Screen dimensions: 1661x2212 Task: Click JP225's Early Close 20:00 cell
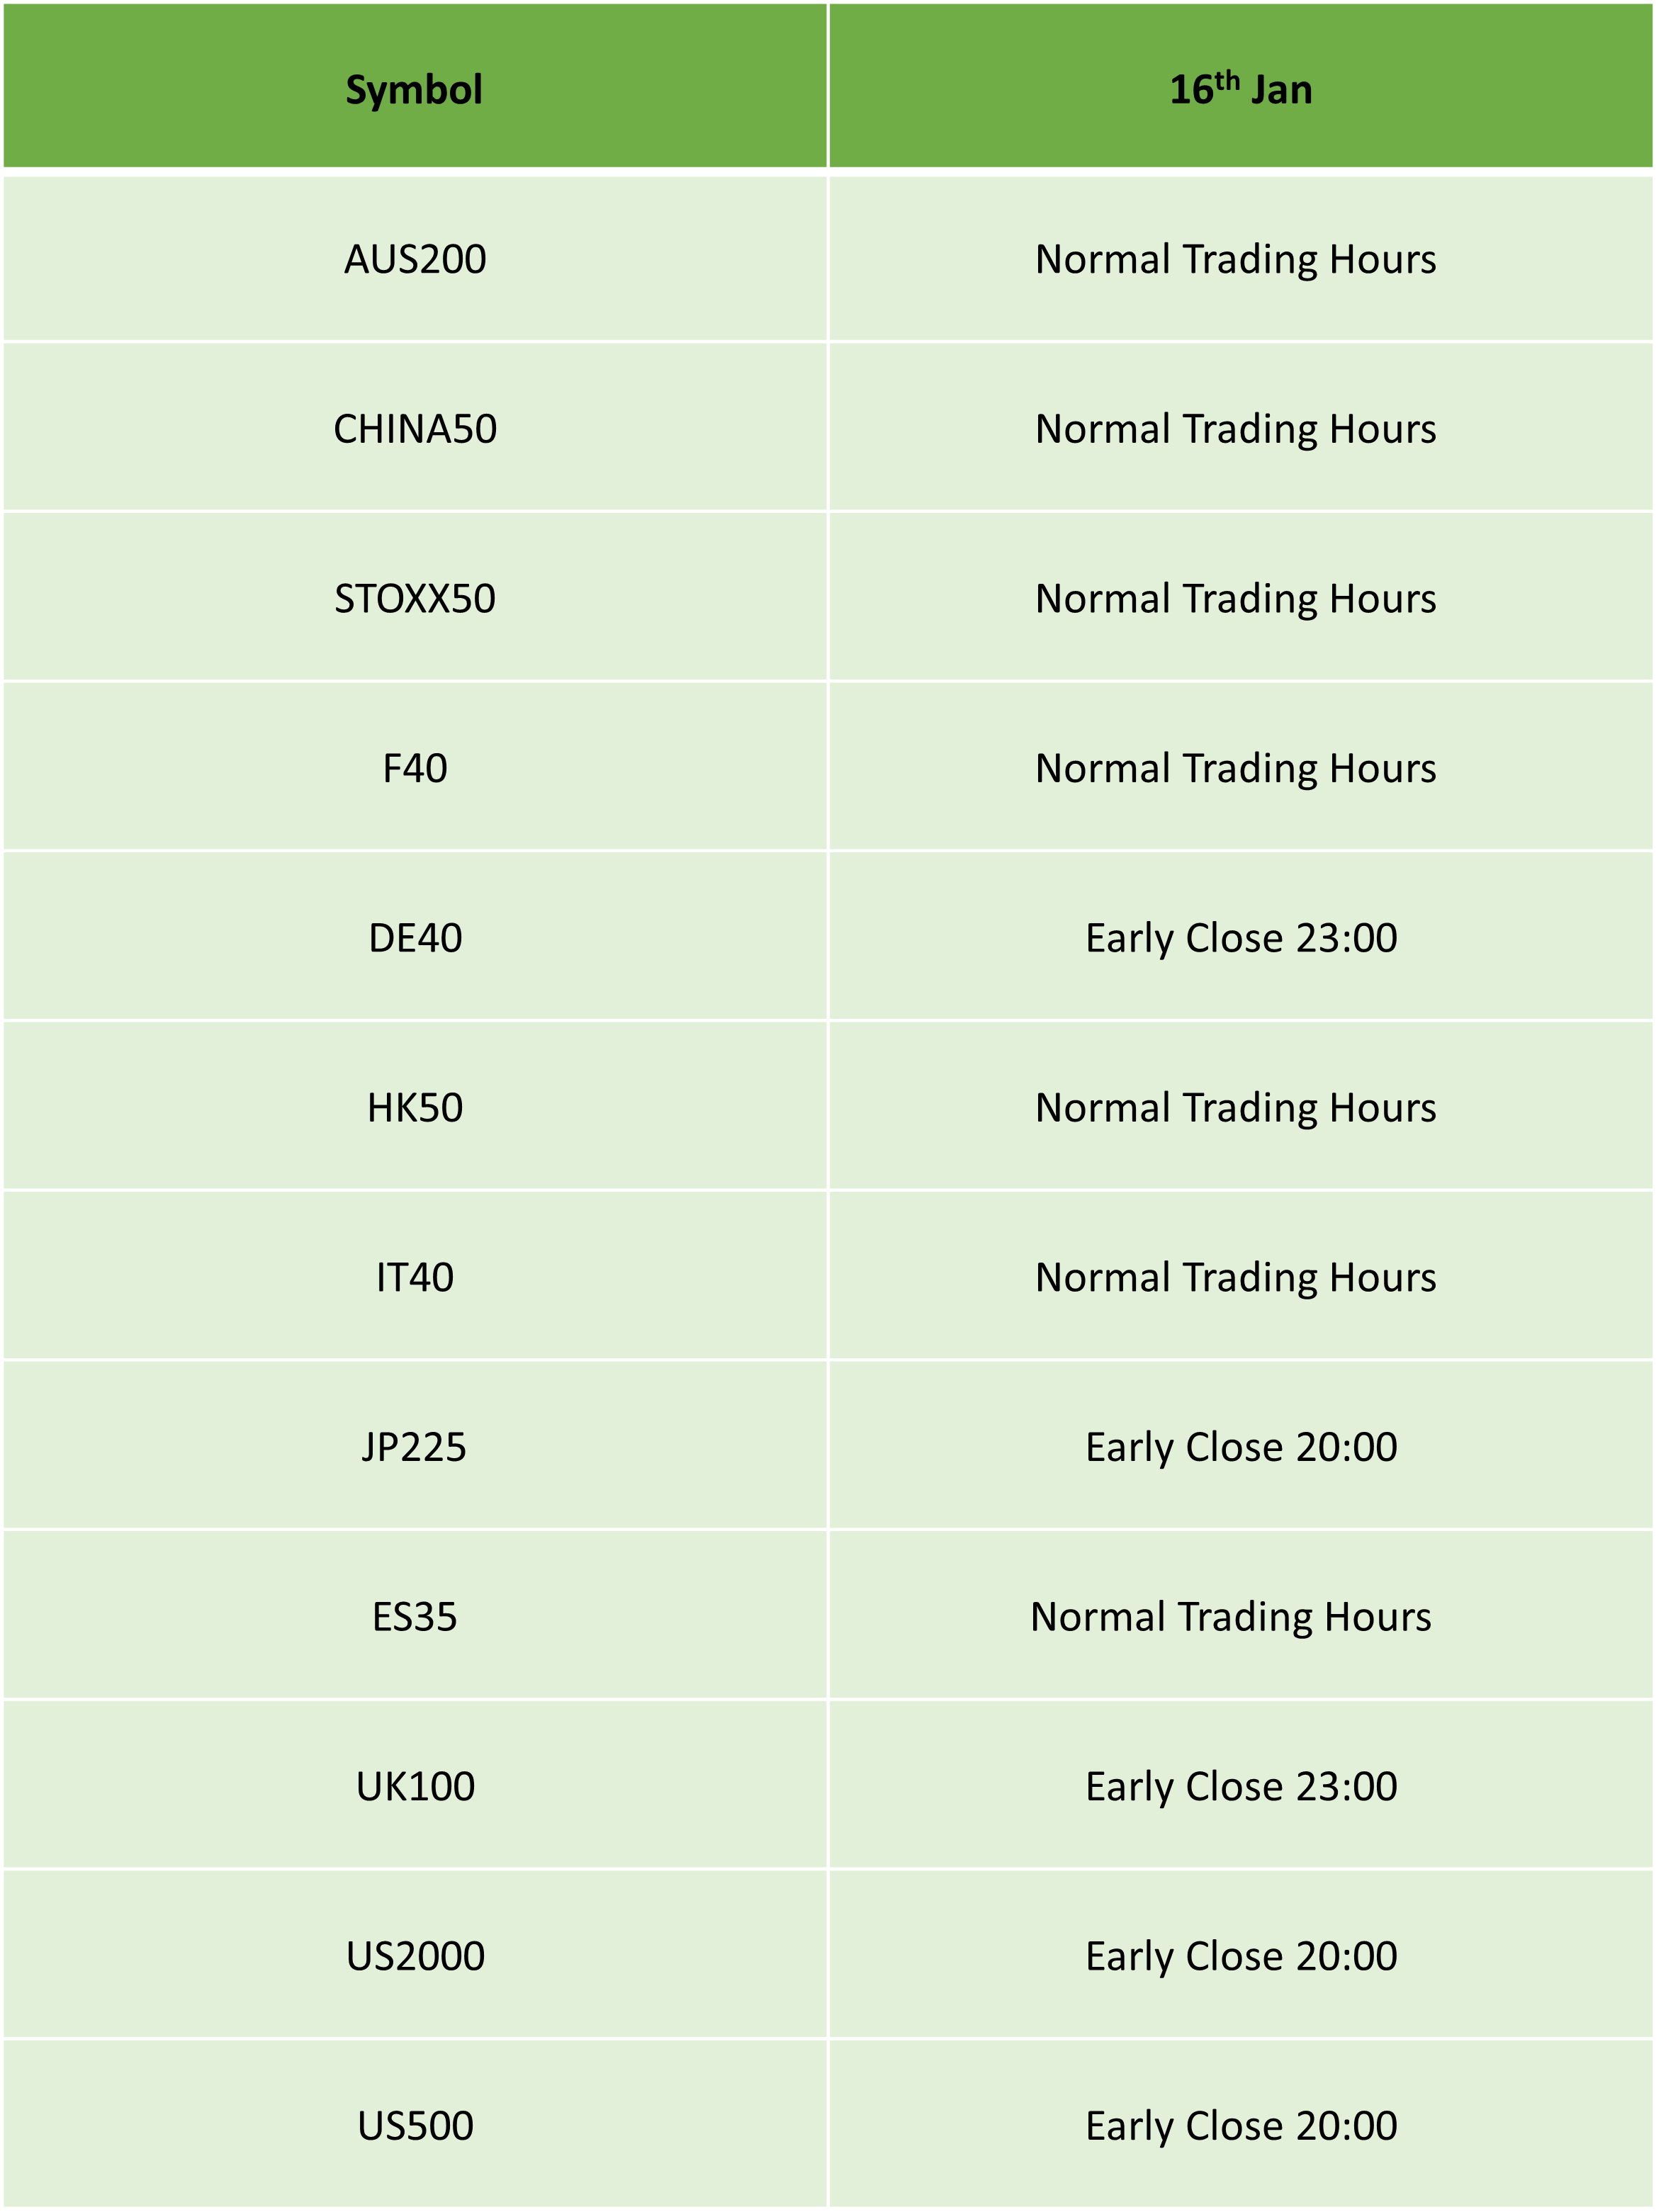1241,1446
